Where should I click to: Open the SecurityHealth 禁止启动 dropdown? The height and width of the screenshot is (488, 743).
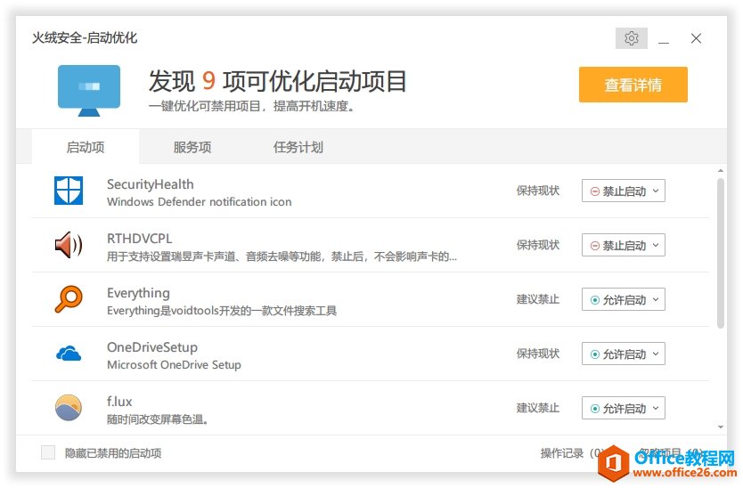623,191
